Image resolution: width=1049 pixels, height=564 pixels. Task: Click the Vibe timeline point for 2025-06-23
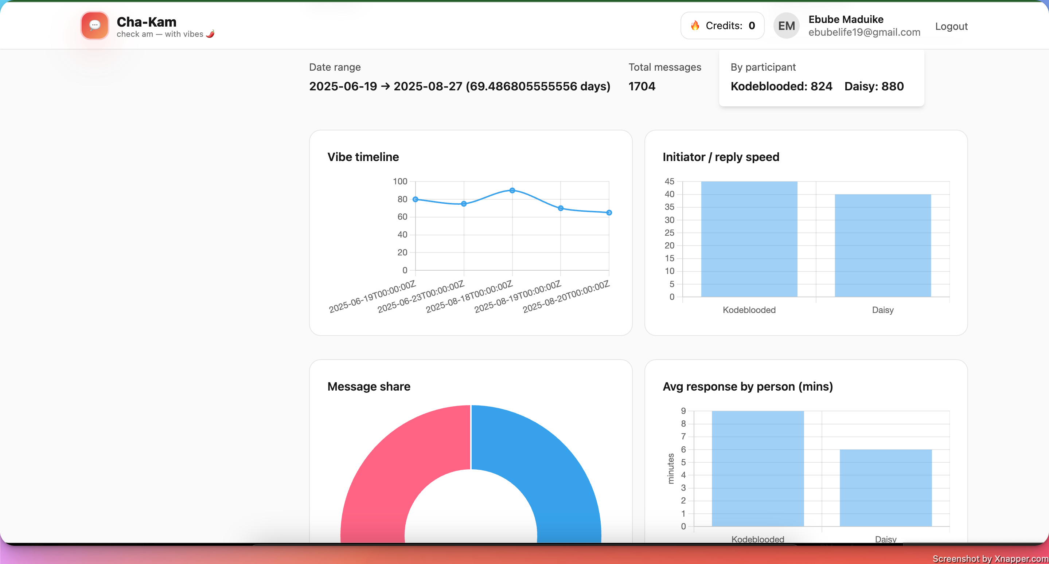[464, 204]
